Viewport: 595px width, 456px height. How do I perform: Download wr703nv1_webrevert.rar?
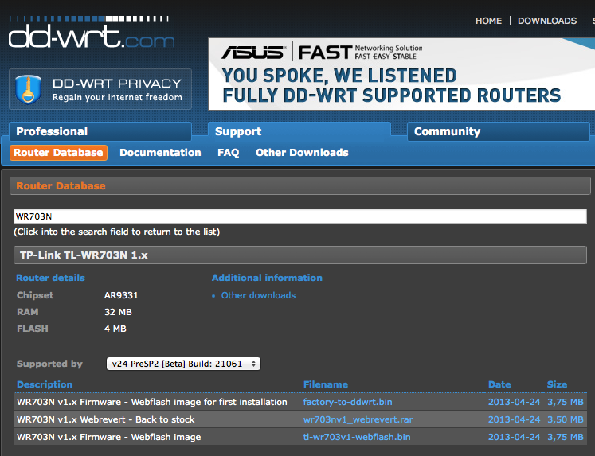pos(358,419)
